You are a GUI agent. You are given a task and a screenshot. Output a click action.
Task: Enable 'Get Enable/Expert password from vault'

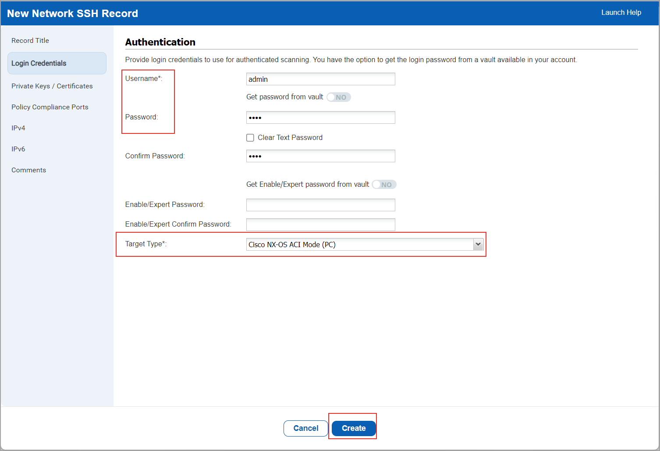pos(383,184)
